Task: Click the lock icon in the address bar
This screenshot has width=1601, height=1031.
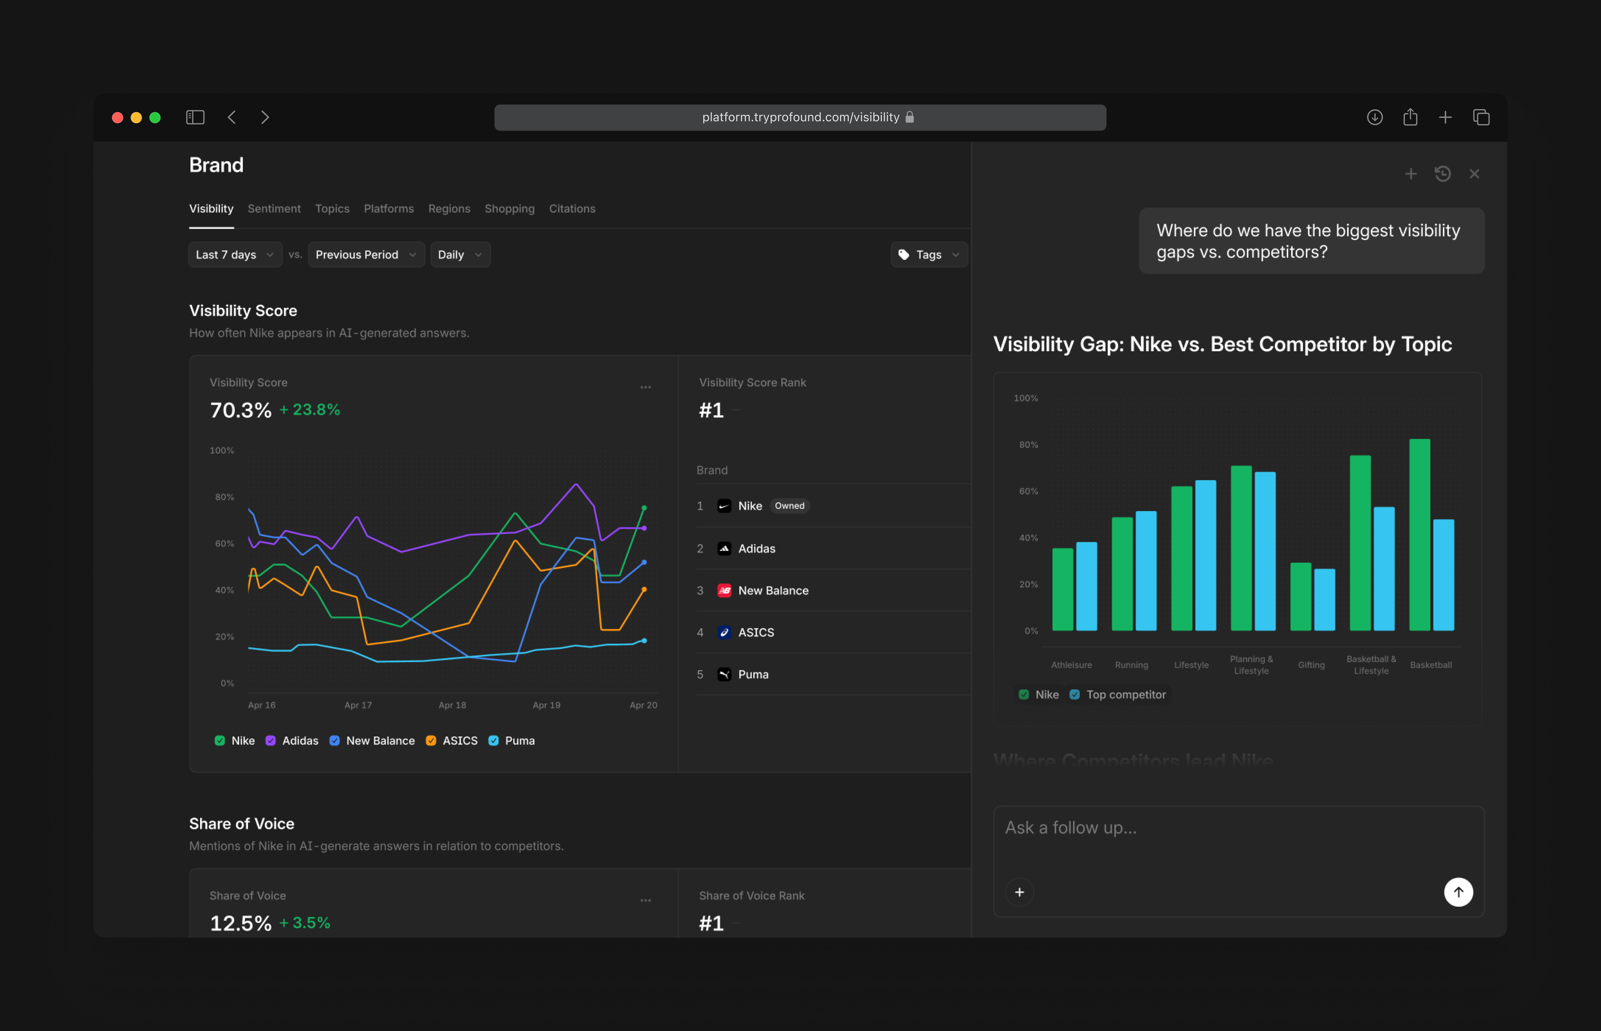Action: click(910, 117)
